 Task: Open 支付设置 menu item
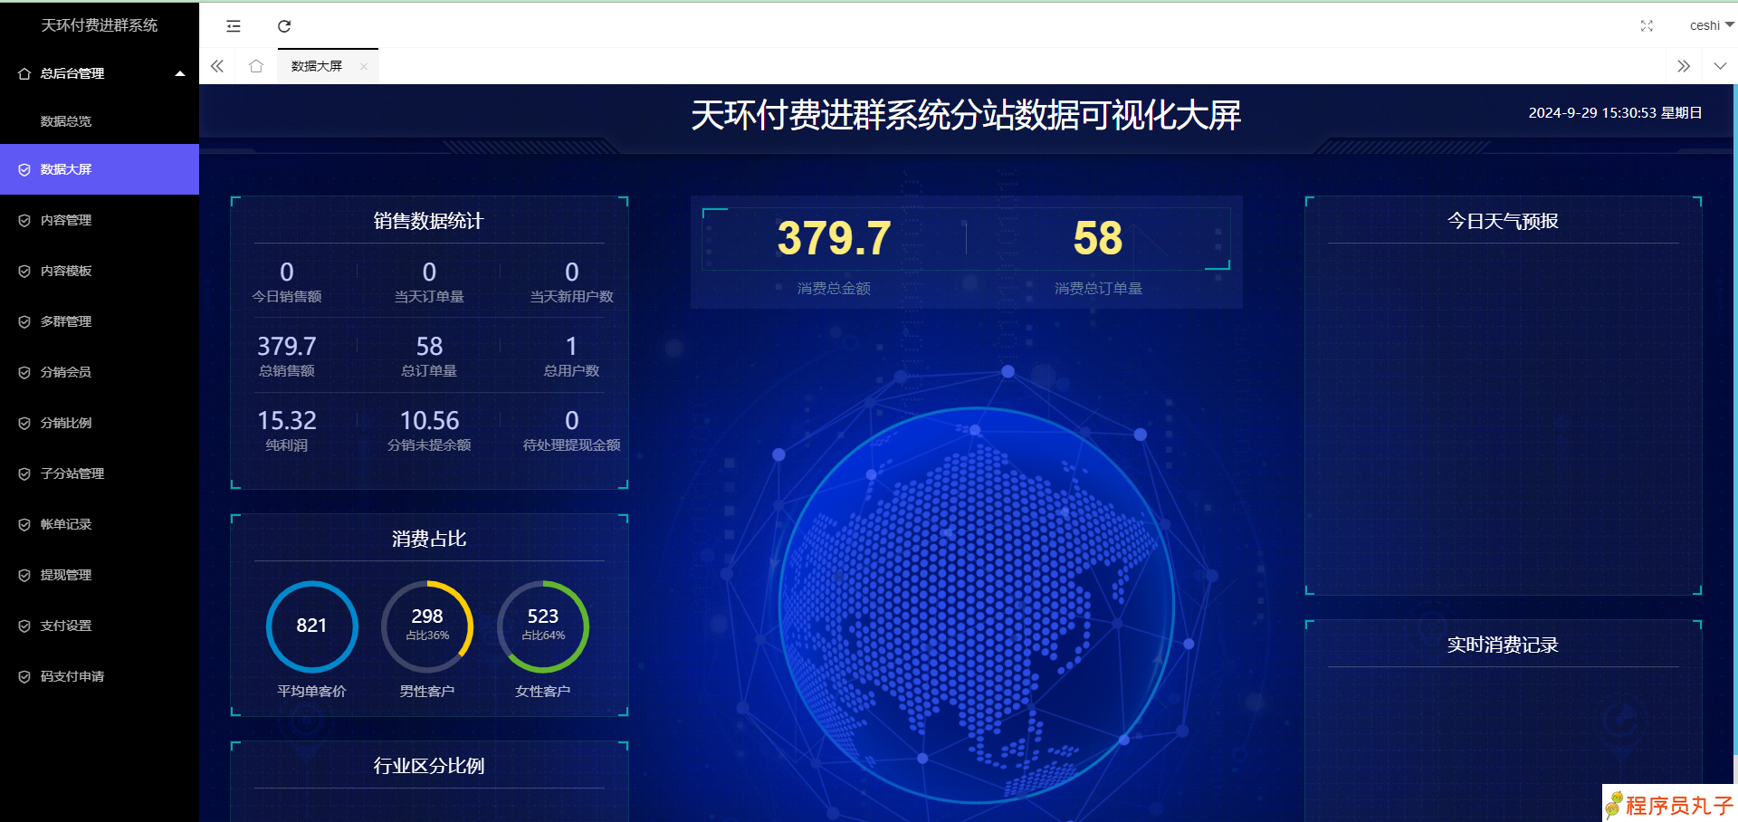coord(100,626)
